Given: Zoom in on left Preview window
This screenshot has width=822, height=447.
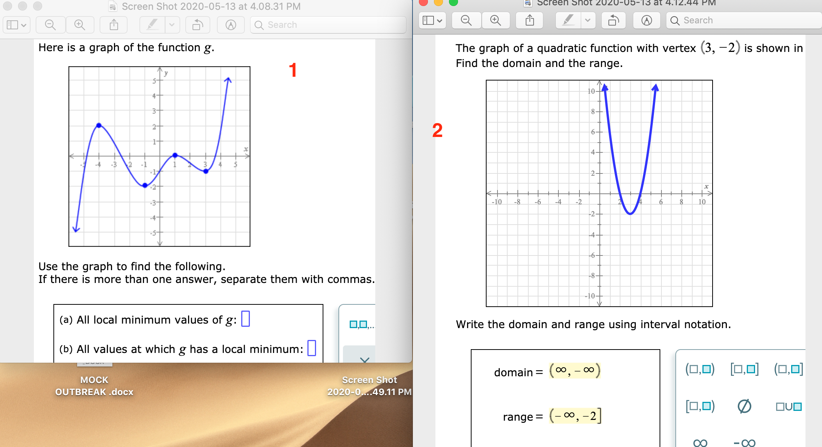Looking at the screenshot, I should (80, 25).
